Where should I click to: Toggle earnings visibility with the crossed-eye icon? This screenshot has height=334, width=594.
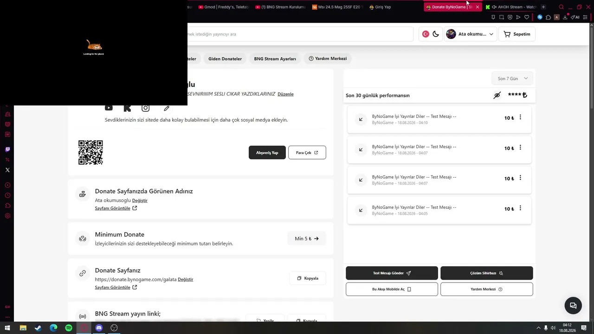click(497, 95)
